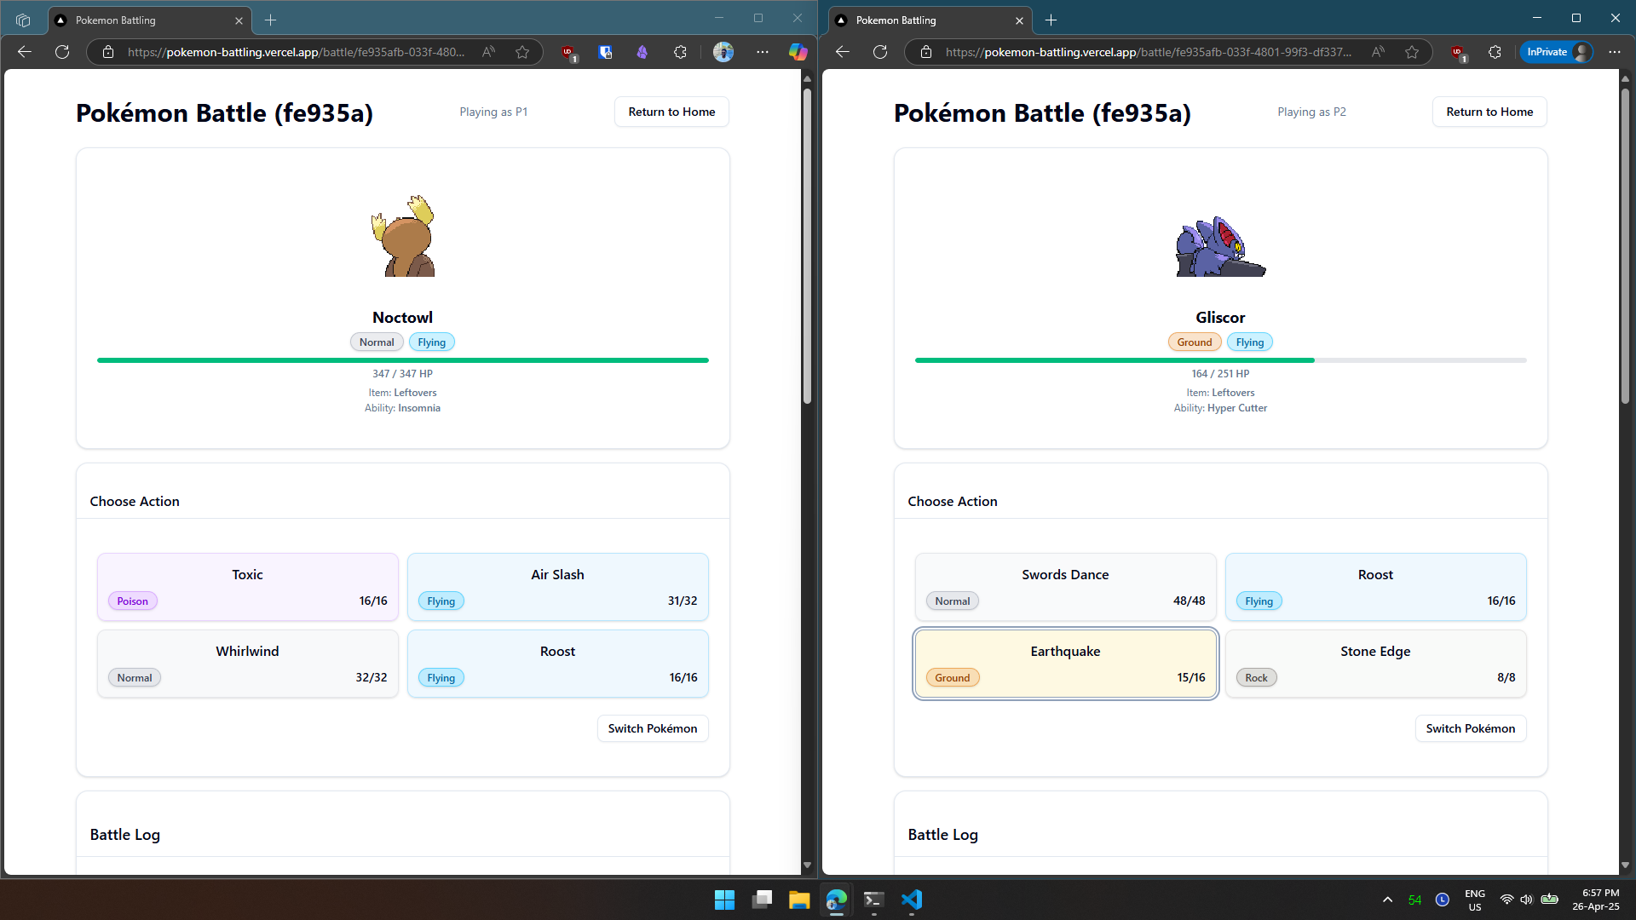This screenshot has width=1636, height=920.
Task: Open profile avatar in left browser window
Action: [723, 52]
